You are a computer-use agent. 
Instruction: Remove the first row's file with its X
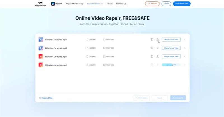[x=185, y=40]
